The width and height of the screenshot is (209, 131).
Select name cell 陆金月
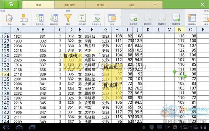click(92, 46)
